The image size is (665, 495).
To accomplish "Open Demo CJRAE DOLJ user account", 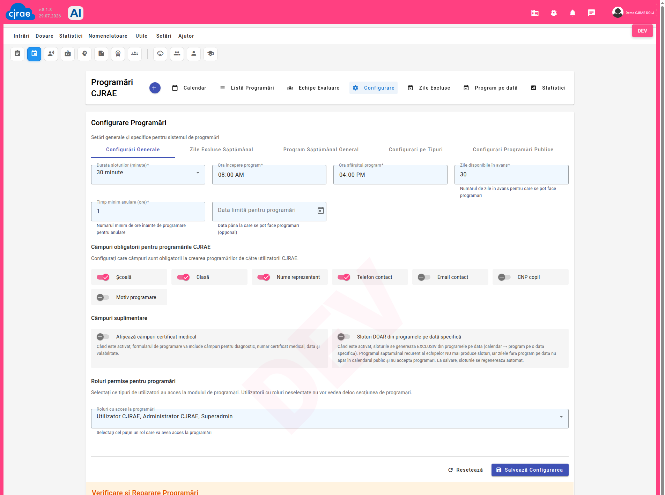I will click(633, 13).
